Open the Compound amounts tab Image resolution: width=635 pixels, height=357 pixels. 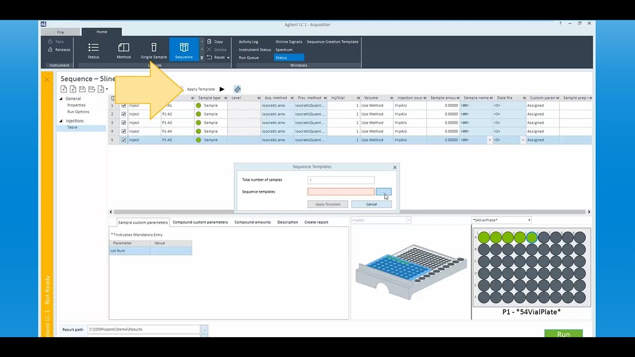coord(253,222)
